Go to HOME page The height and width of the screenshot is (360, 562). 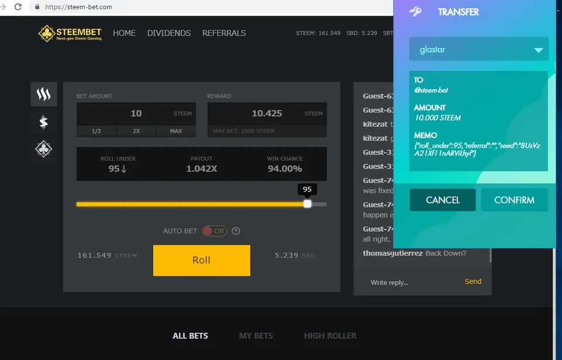point(124,33)
